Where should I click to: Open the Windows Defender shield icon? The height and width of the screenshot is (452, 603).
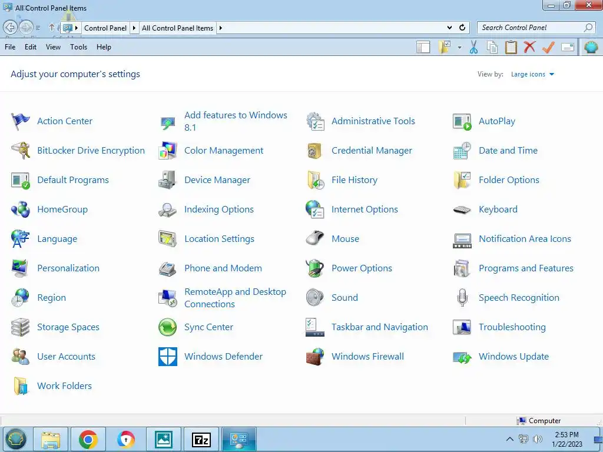(168, 357)
